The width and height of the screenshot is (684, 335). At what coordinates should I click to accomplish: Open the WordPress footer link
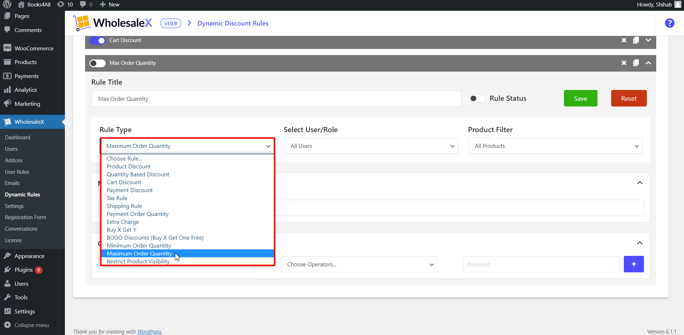click(x=149, y=332)
